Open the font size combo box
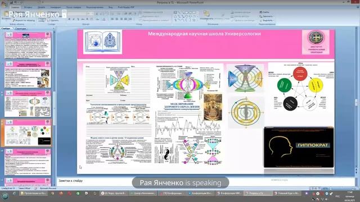Image resolution: width=360 pixels, height=202 pixels. coord(91,13)
